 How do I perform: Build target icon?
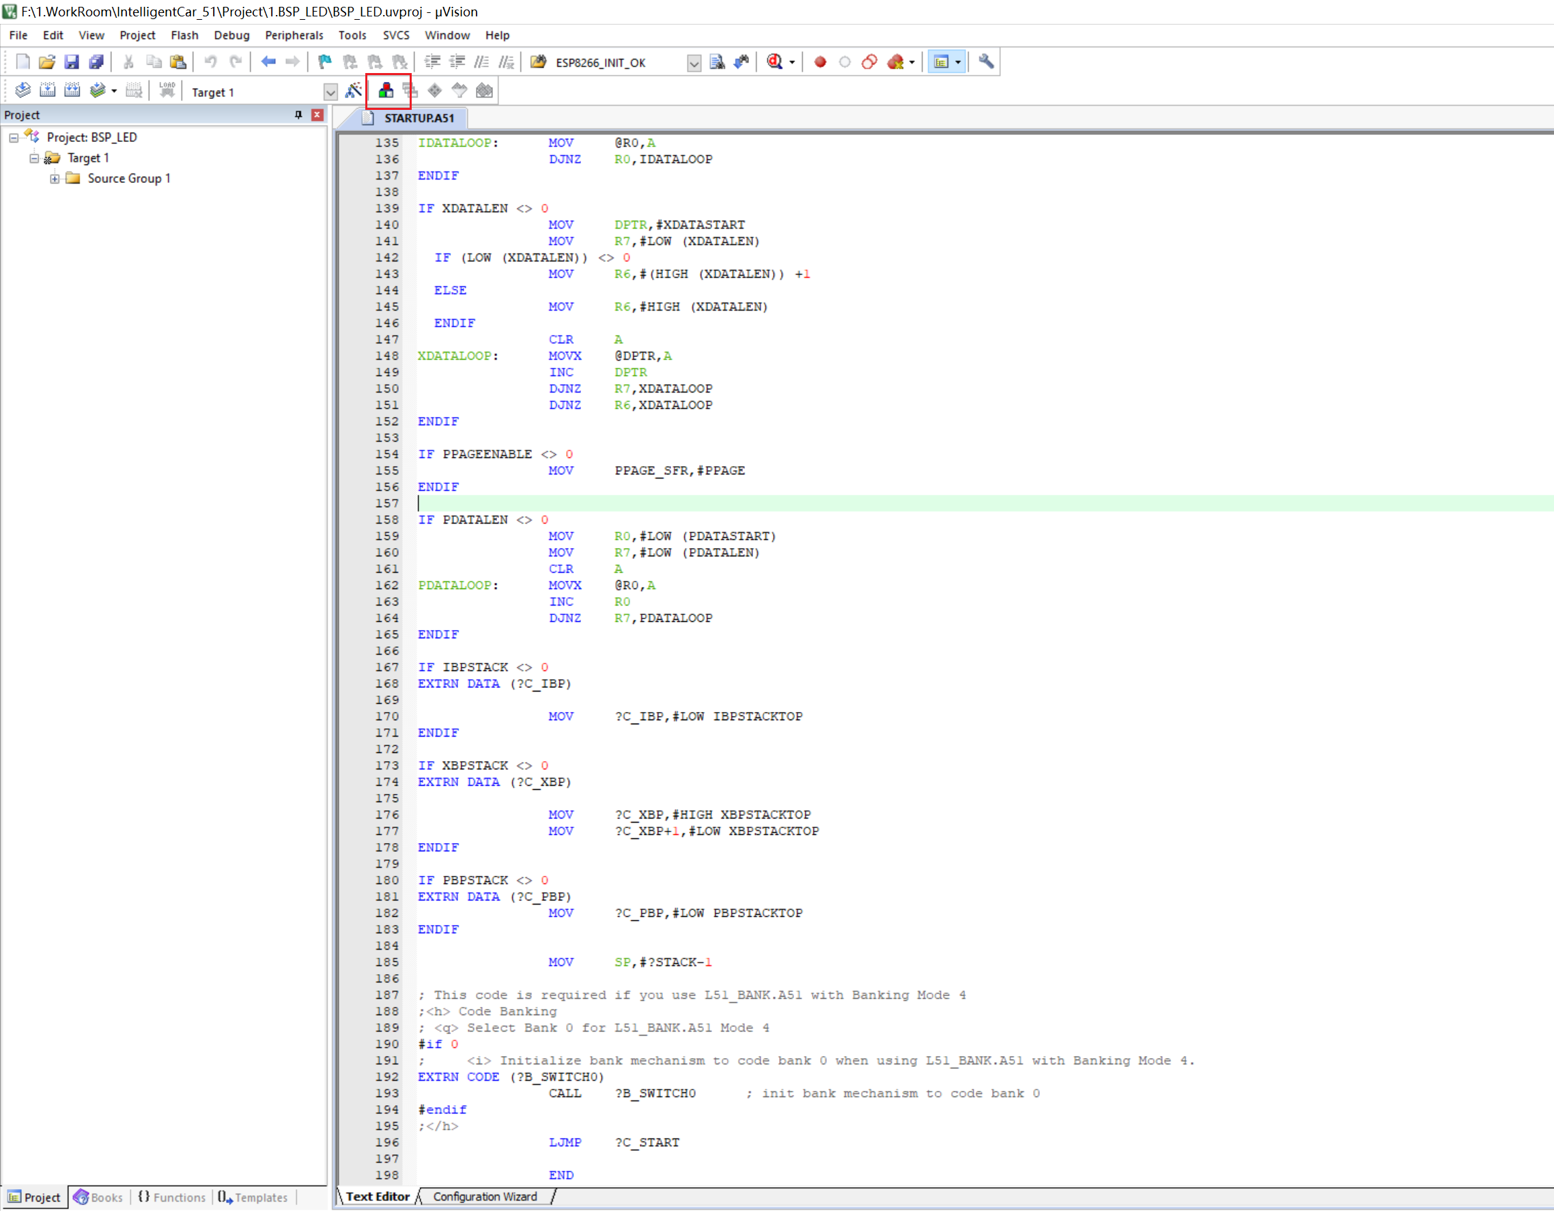47,90
